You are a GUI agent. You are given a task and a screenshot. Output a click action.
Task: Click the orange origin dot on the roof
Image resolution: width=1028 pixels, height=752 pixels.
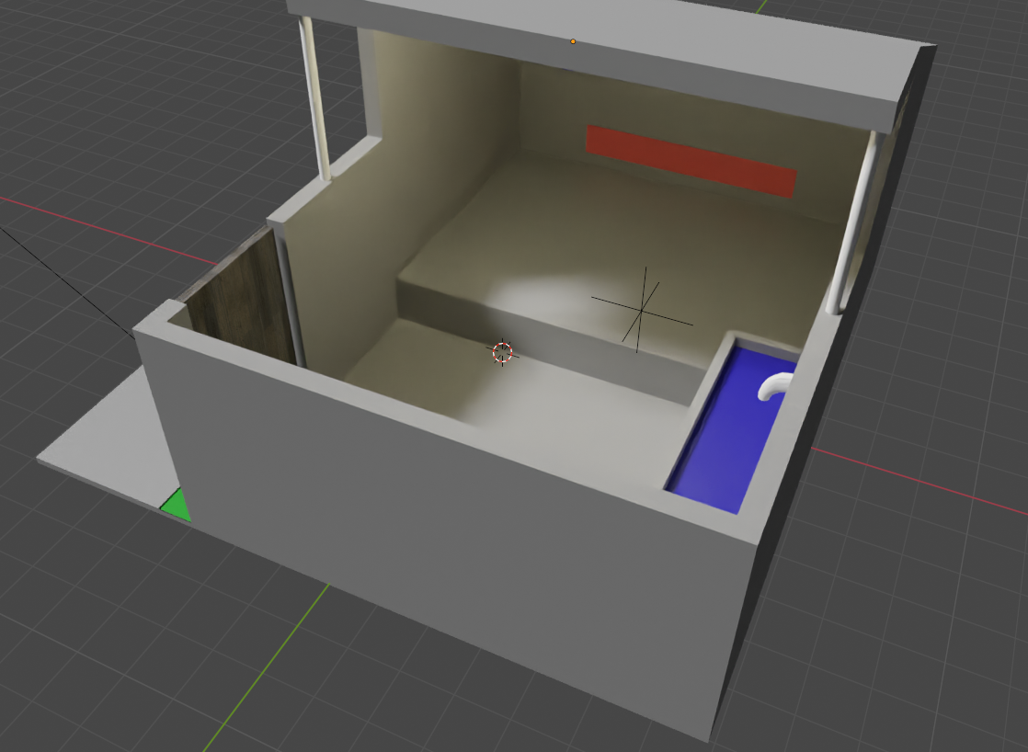573,41
